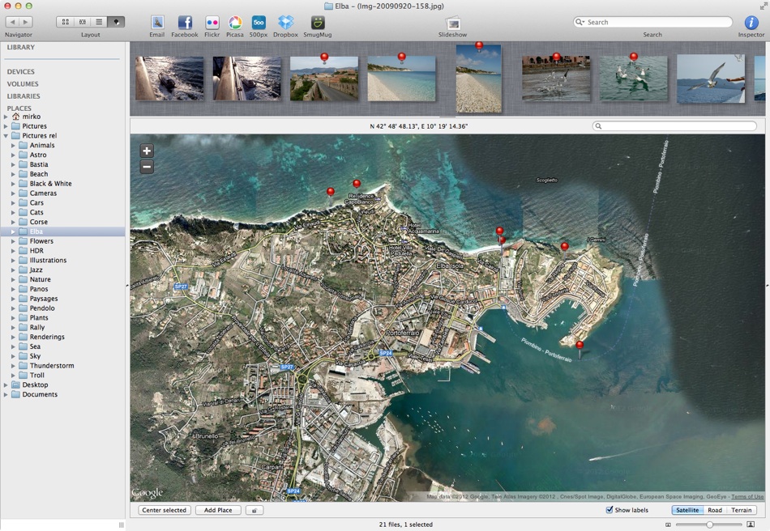Share photo via Email icon

pyautogui.click(x=157, y=23)
